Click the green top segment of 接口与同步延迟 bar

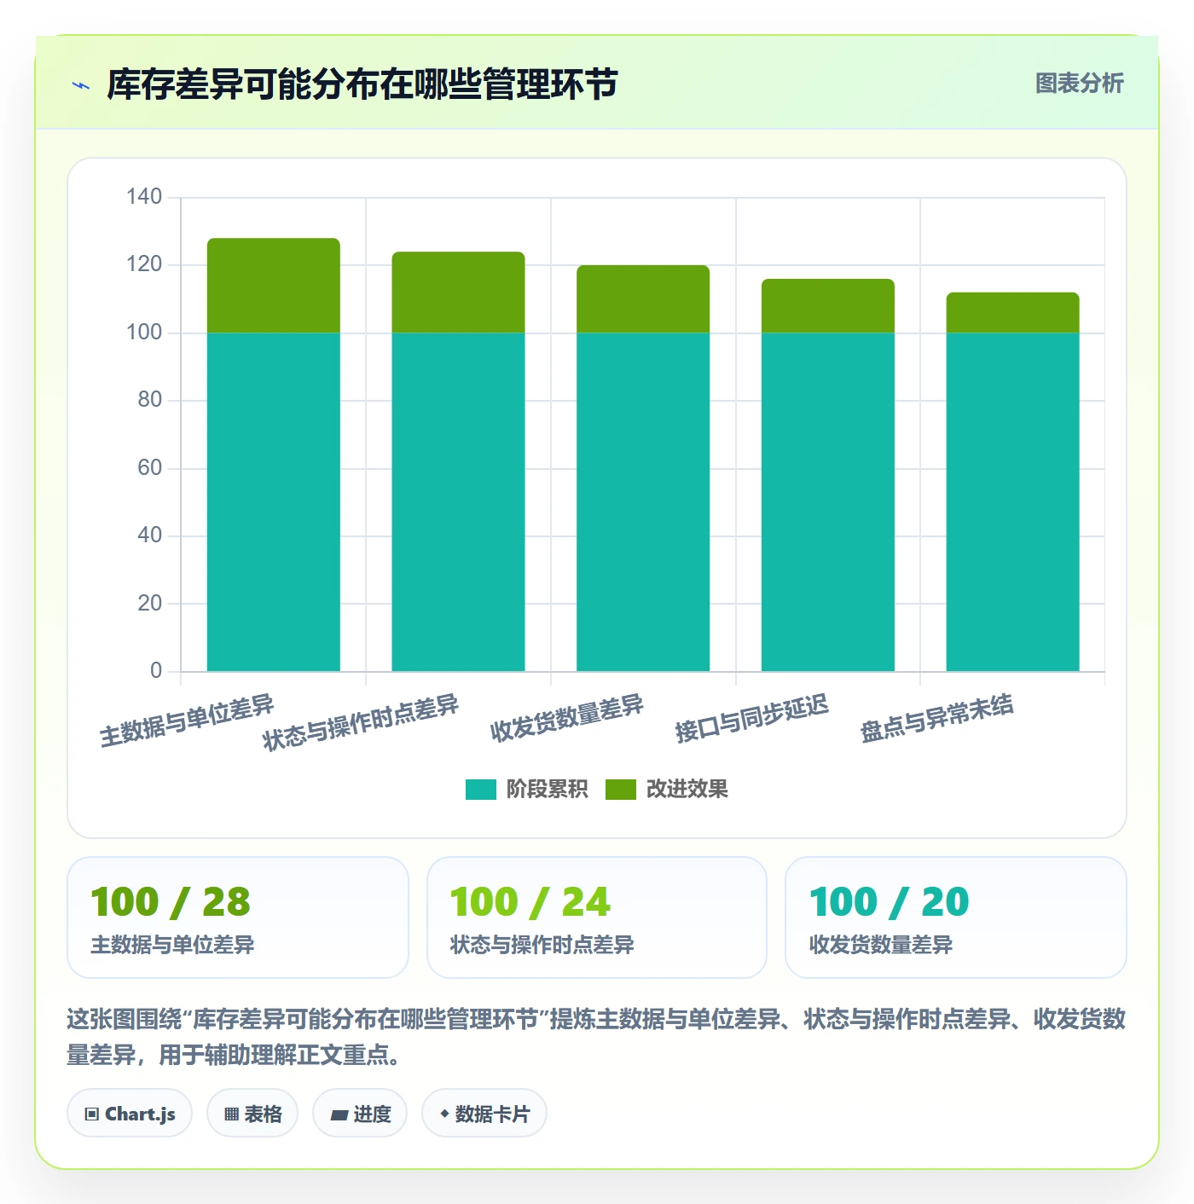(x=828, y=306)
